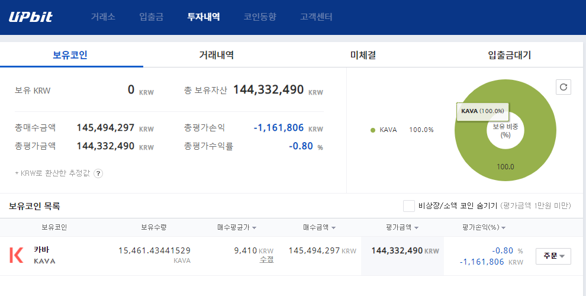The height and width of the screenshot is (296, 586).
Task: Open the 입출금대기 tab
Action: coord(509,55)
